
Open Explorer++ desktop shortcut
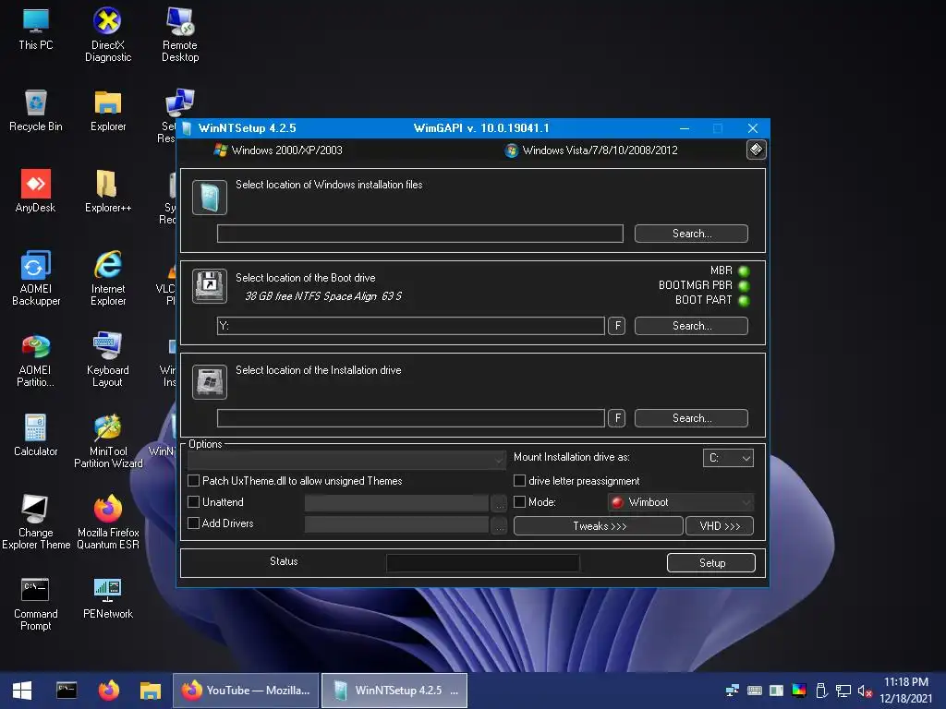point(107,191)
